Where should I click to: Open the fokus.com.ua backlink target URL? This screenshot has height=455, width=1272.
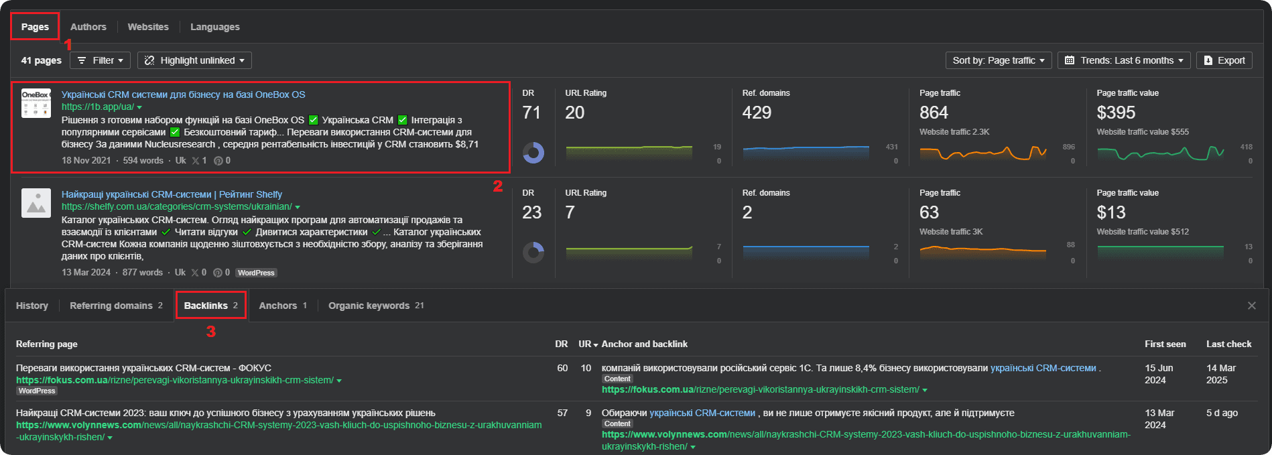761,389
